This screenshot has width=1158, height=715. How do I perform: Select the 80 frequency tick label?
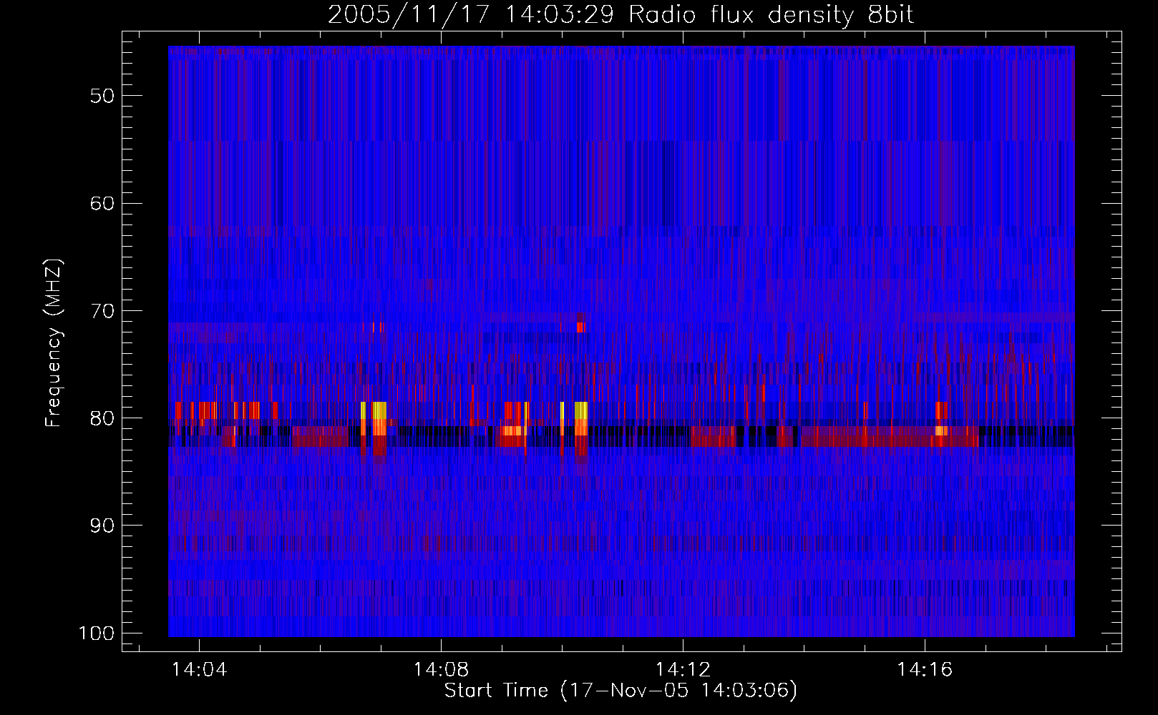[102, 418]
